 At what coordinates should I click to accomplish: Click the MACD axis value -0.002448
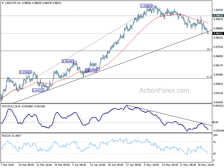click(218, 131)
